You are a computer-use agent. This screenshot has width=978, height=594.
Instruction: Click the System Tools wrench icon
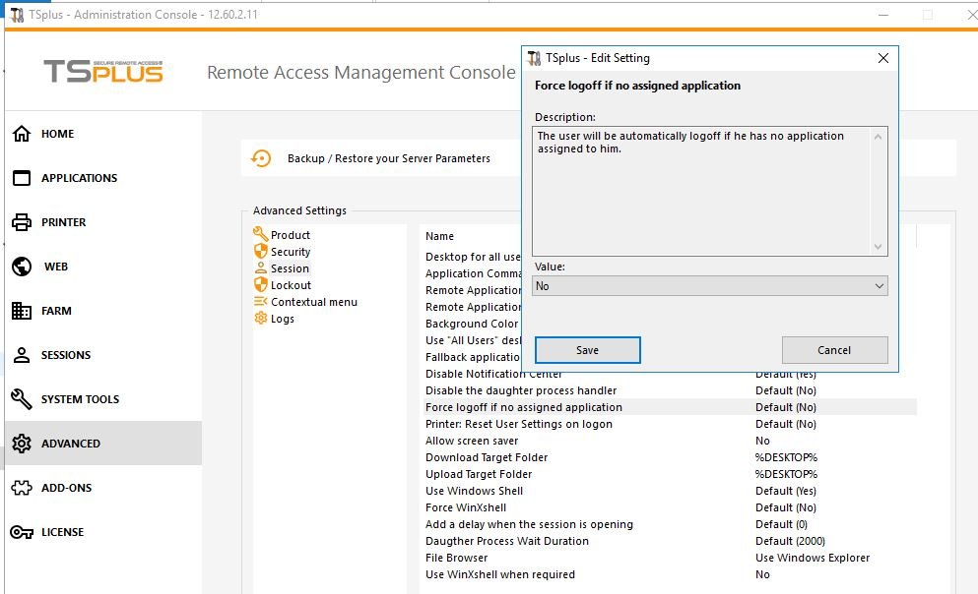click(x=22, y=399)
